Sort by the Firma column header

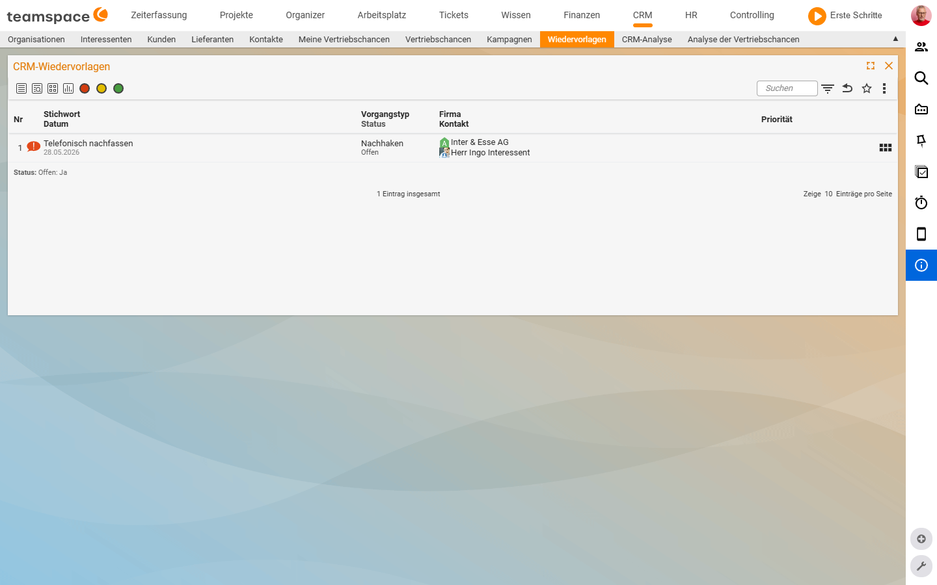450,114
